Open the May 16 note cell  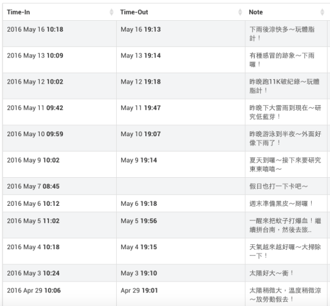(286, 34)
